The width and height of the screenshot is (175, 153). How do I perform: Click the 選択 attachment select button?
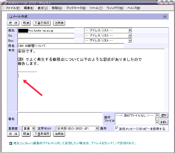(164, 116)
